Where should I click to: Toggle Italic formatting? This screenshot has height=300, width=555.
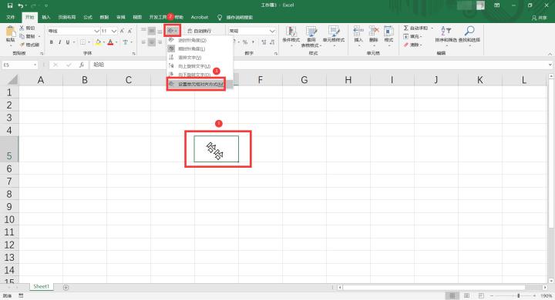[59, 42]
